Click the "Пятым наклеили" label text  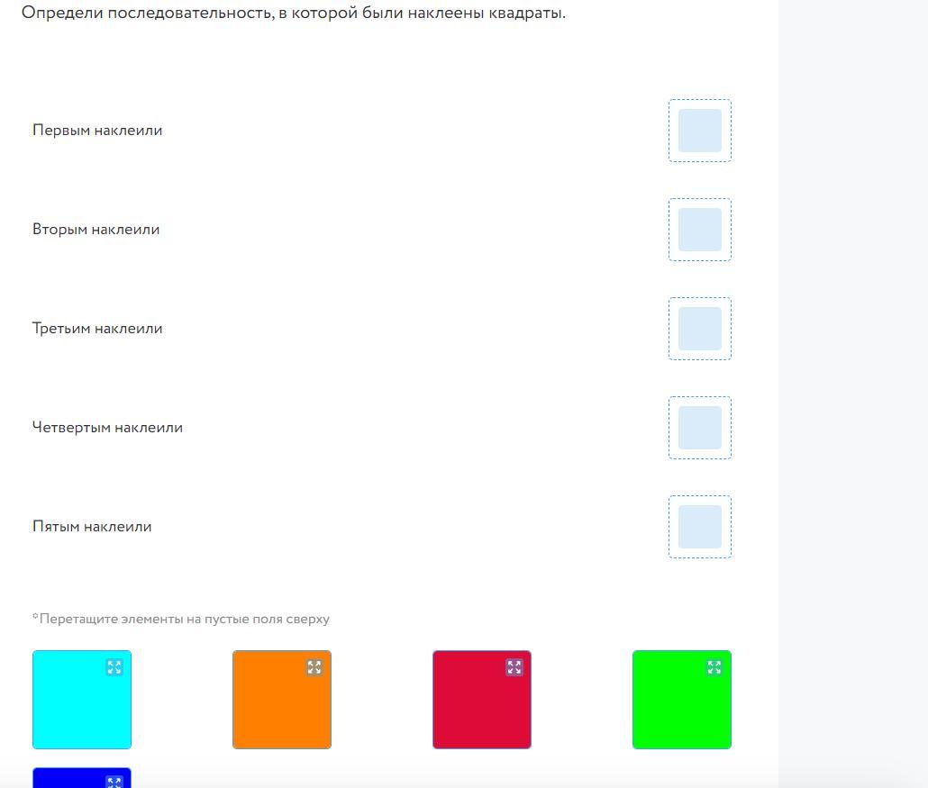pos(92,527)
